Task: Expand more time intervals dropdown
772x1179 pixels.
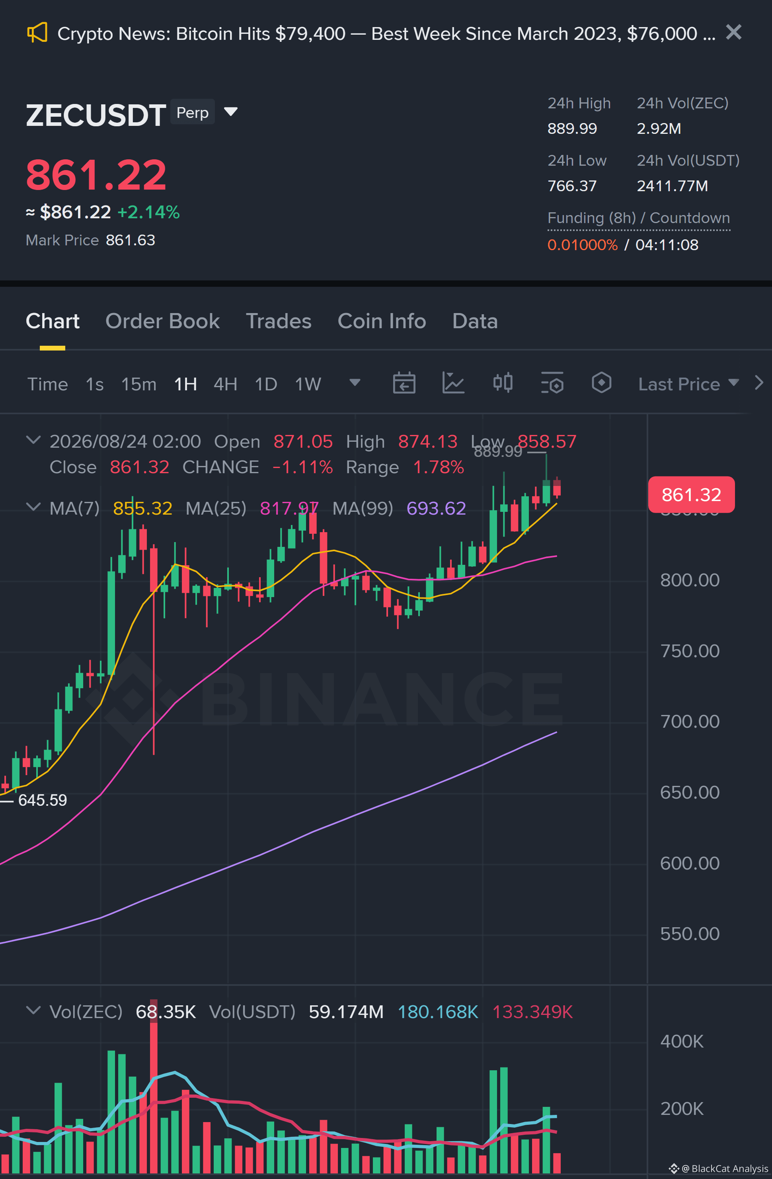Action: click(355, 382)
